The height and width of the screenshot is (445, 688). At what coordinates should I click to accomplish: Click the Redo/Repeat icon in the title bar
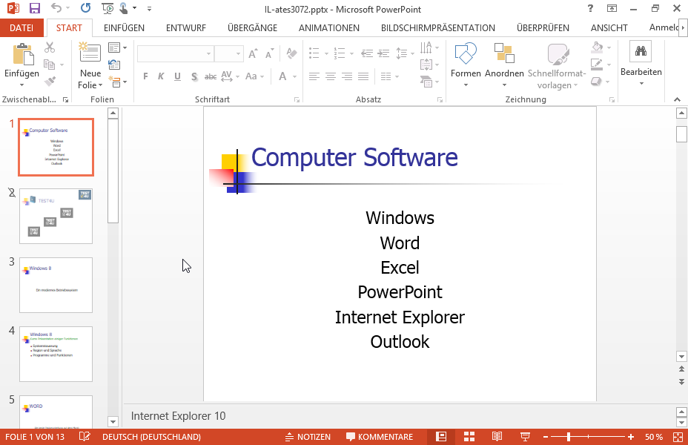tap(85, 8)
